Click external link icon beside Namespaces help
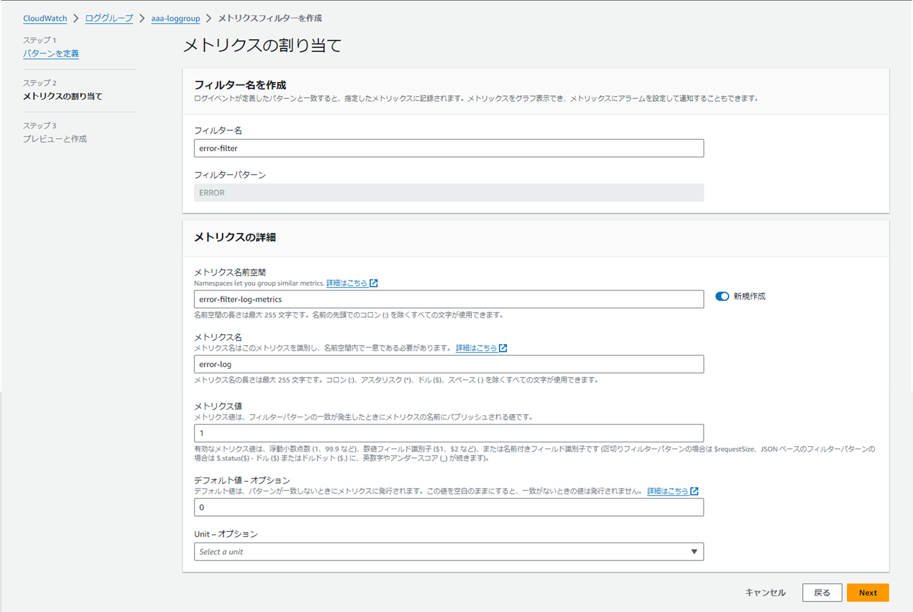913x612 pixels. click(374, 283)
